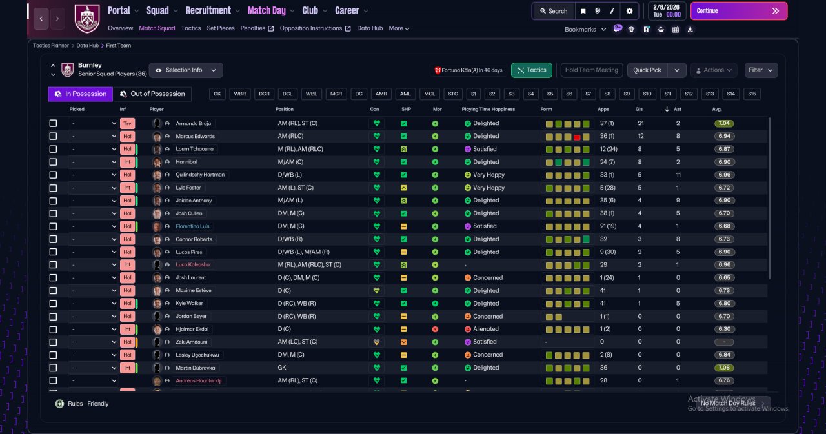826x434 pixels.
Task: Open the calendar shortcut icon
Action: coord(676,29)
